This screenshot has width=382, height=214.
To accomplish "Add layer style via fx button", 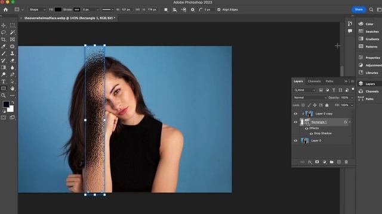I will click(310, 162).
